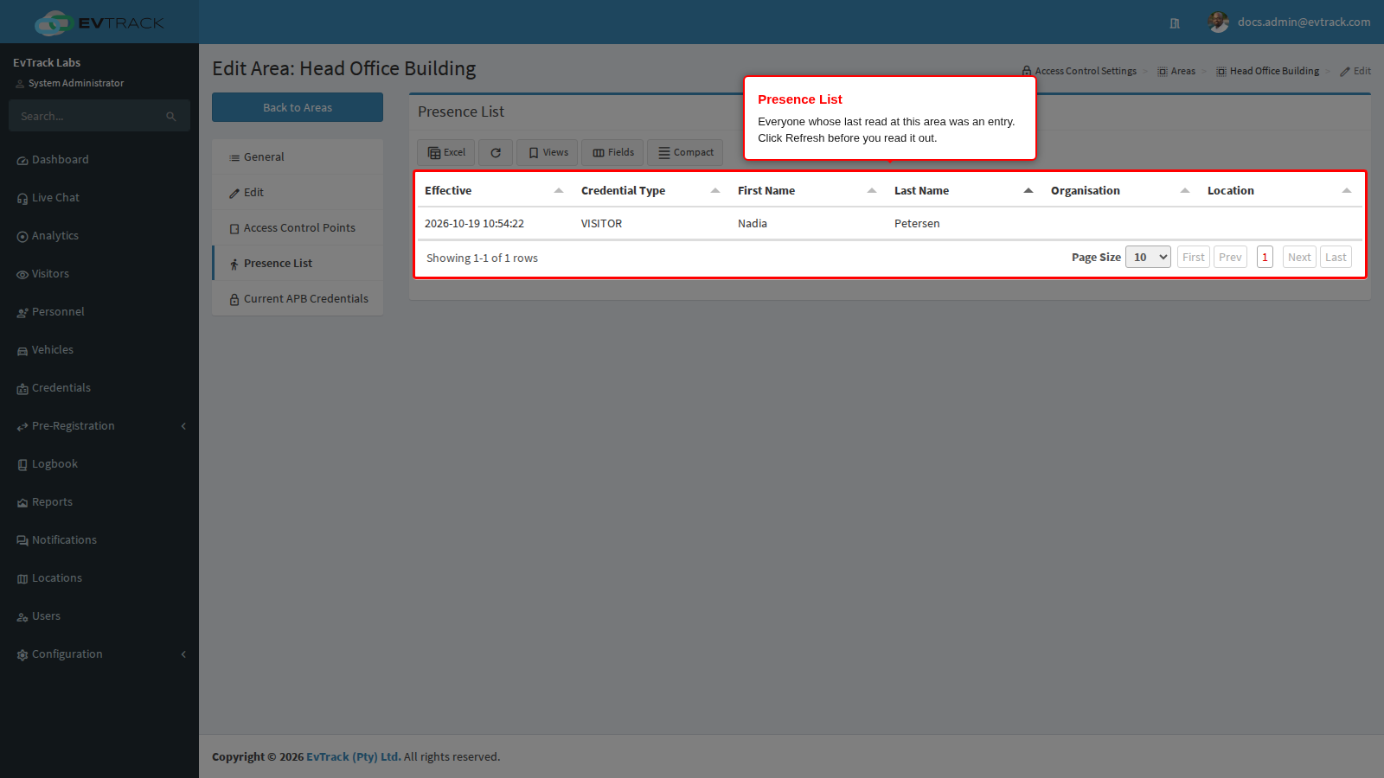The height and width of the screenshot is (778, 1384).
Task: Sort by the Organisation column
Action: (x=1120, y=191)
